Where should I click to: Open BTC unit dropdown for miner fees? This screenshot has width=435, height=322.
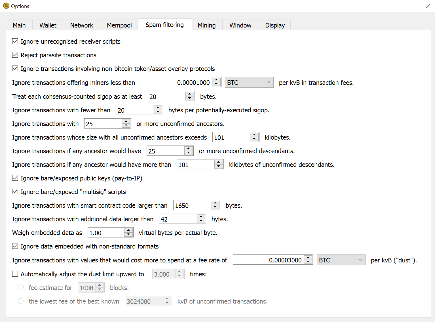pyautogui.click(x=249, y=83)
